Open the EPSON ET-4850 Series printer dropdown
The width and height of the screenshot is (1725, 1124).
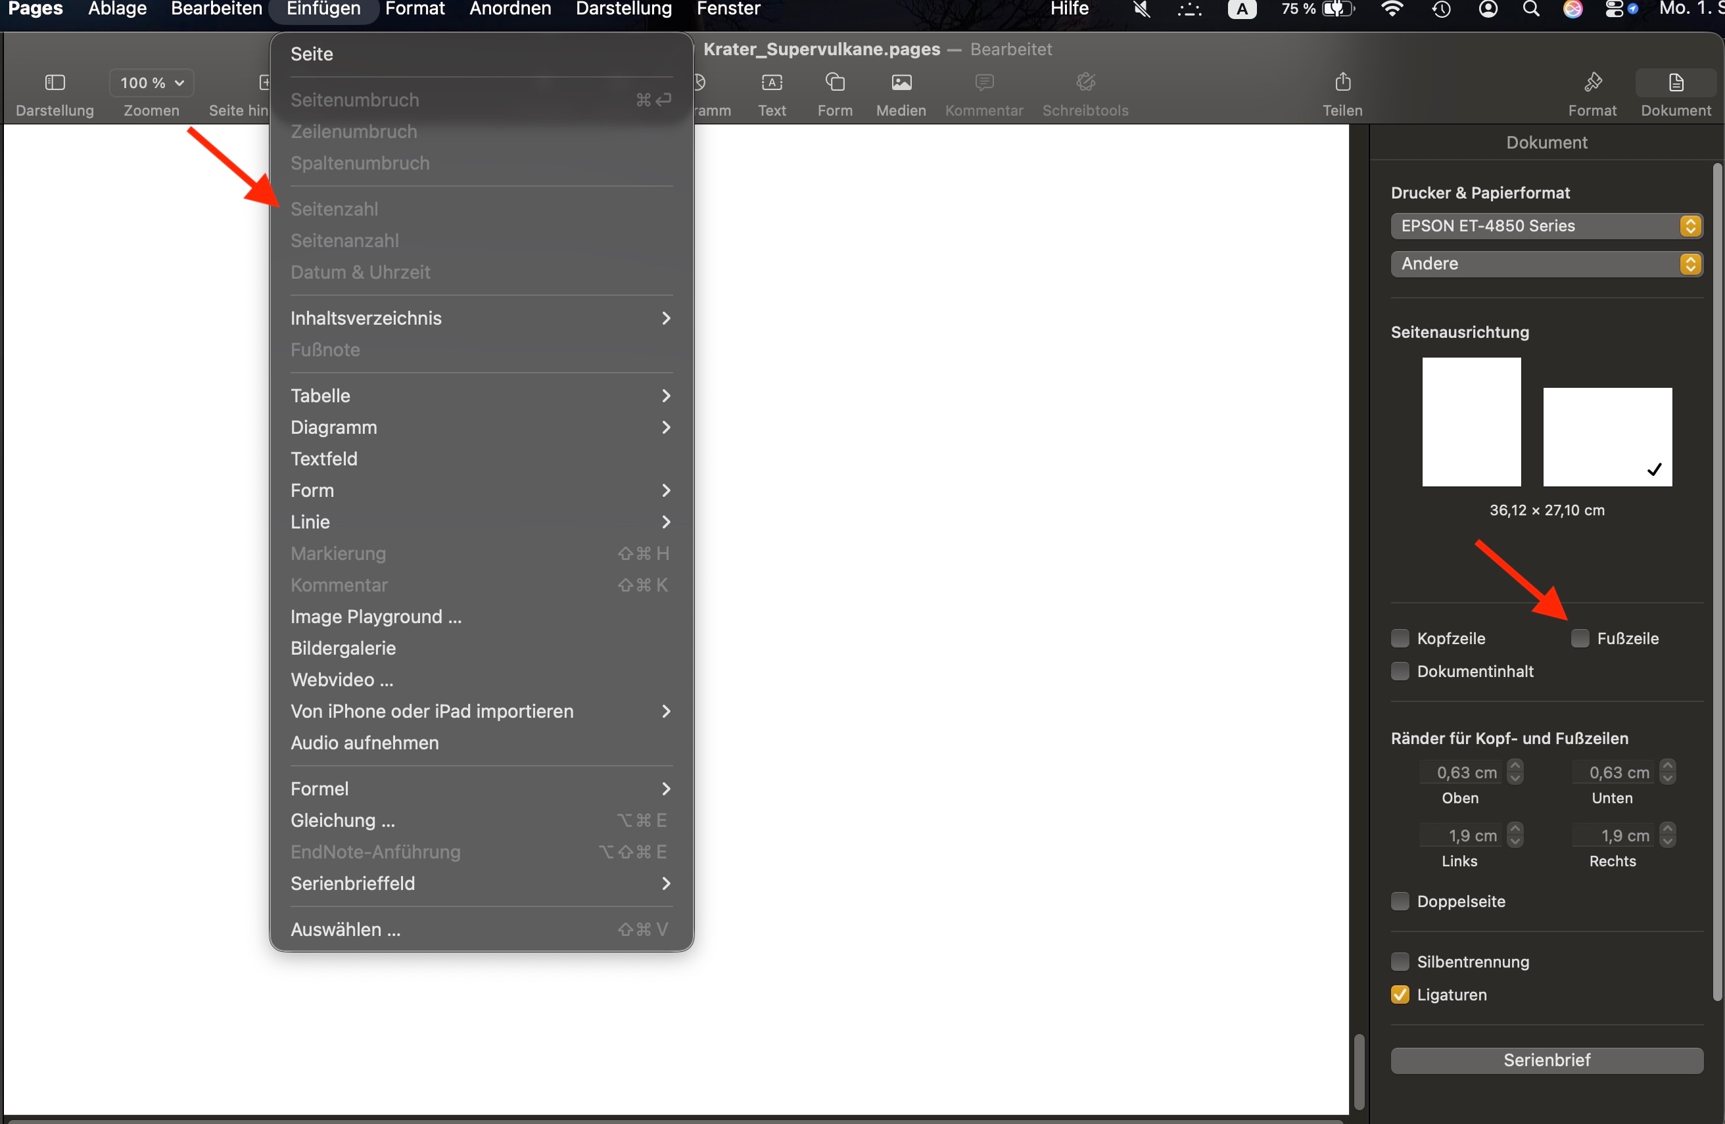(1546, 226)
